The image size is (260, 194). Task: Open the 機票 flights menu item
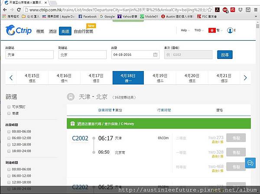pyautogui.click(x=40, y=31)
